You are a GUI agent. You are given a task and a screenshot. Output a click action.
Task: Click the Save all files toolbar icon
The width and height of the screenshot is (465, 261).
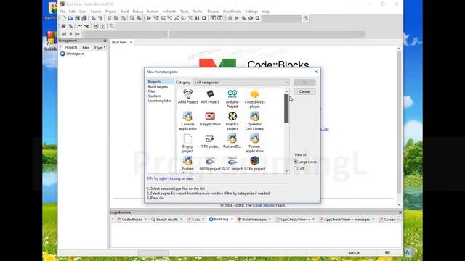click(84, 18)
